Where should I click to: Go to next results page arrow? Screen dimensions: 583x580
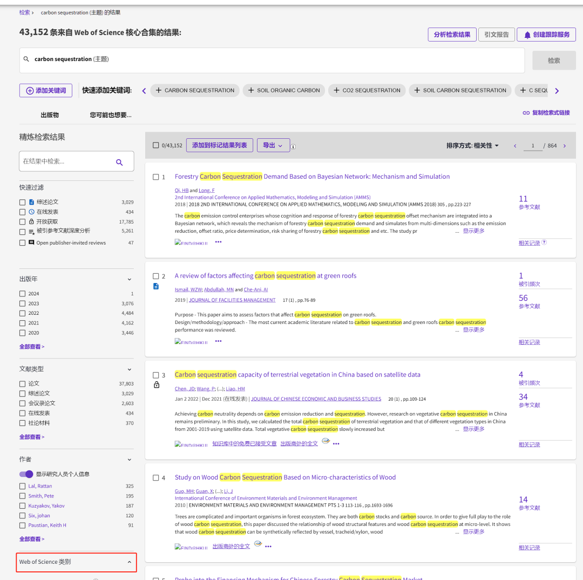[x=565, y=146]
